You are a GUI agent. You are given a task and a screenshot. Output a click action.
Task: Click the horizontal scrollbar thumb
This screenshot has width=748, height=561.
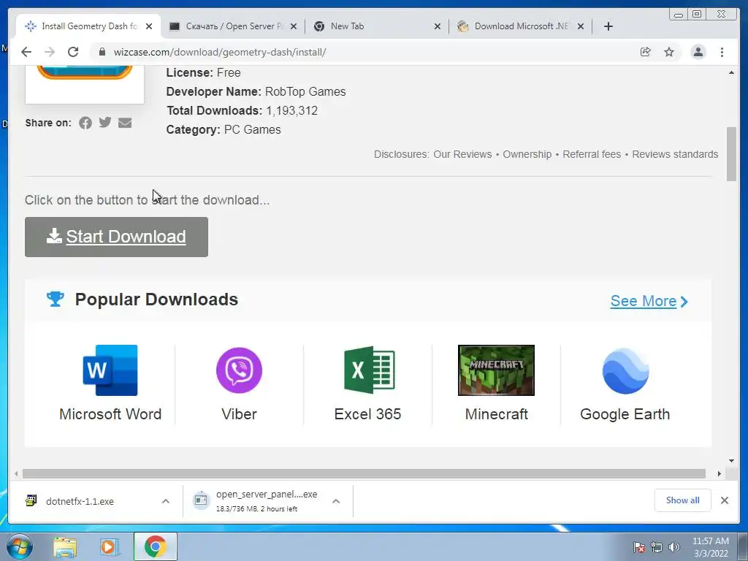[x=364, y=473]
